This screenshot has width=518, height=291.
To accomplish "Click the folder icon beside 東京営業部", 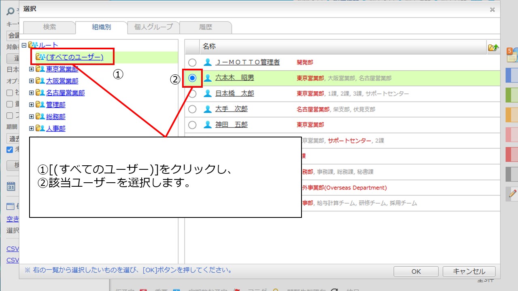I will click(x=40, y=69).
